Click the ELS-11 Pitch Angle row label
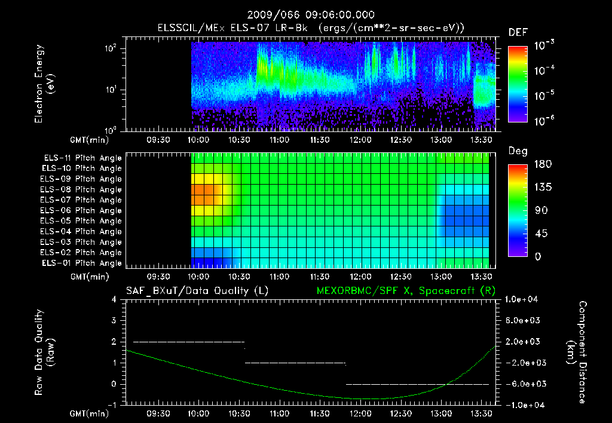Image resolution: width=612 pixels, height=423 pixels. coord(82,158)
